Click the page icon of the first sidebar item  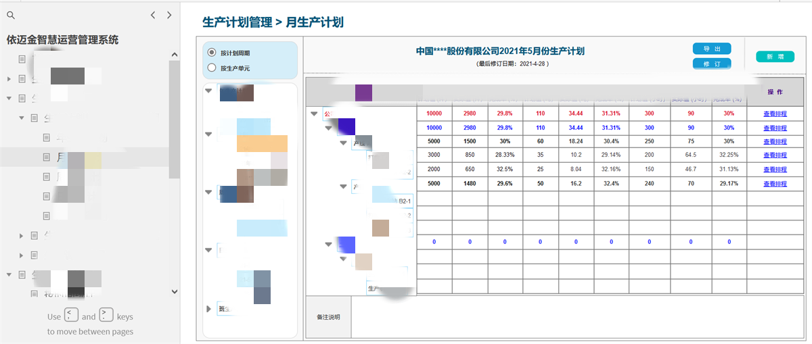(22, 59)
